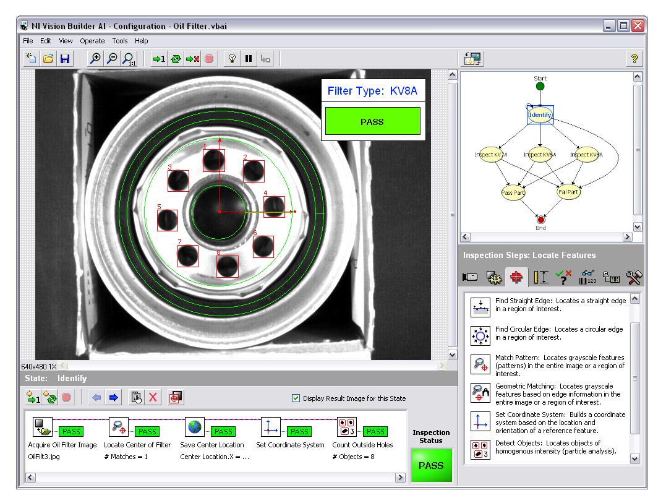The image size is (666, 503).
Task: Open the Edit menu
Action: pos(46,41)
